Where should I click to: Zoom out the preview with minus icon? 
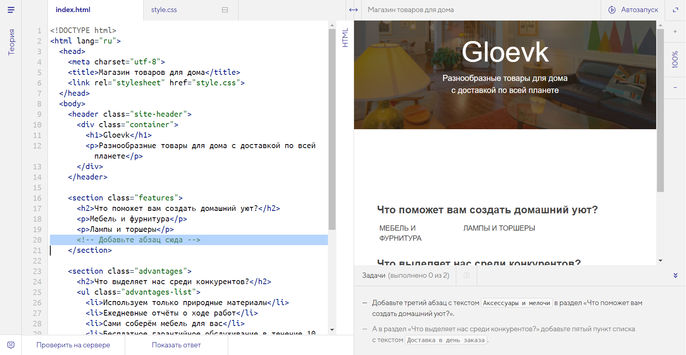[675, 87]
